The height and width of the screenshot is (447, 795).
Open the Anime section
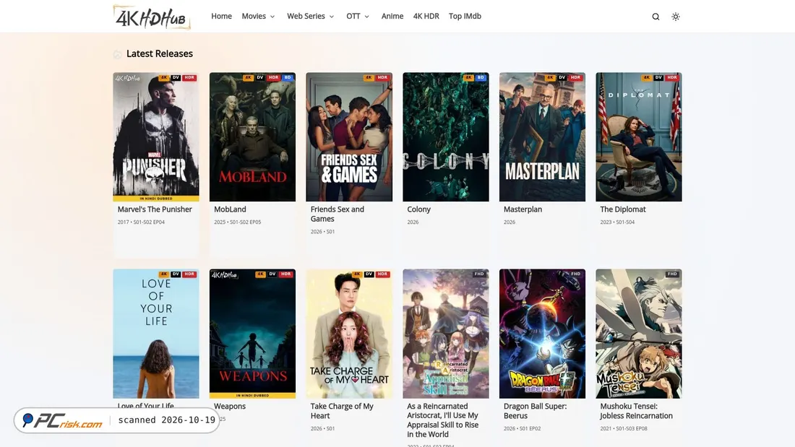click(x=392, y=16)
